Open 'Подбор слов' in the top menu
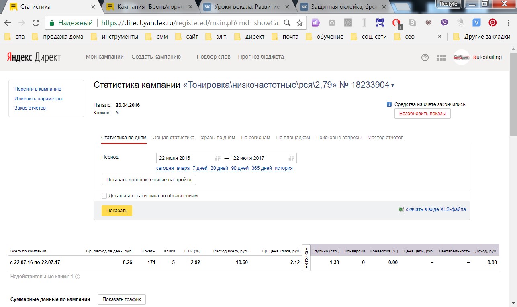This screenshot has height=307, width=517. 214,57
